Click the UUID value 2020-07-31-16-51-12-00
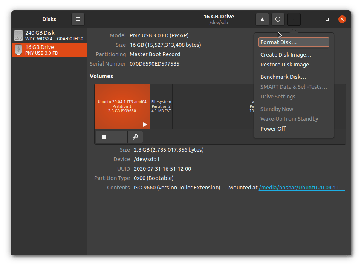 [x=162, y=169]
